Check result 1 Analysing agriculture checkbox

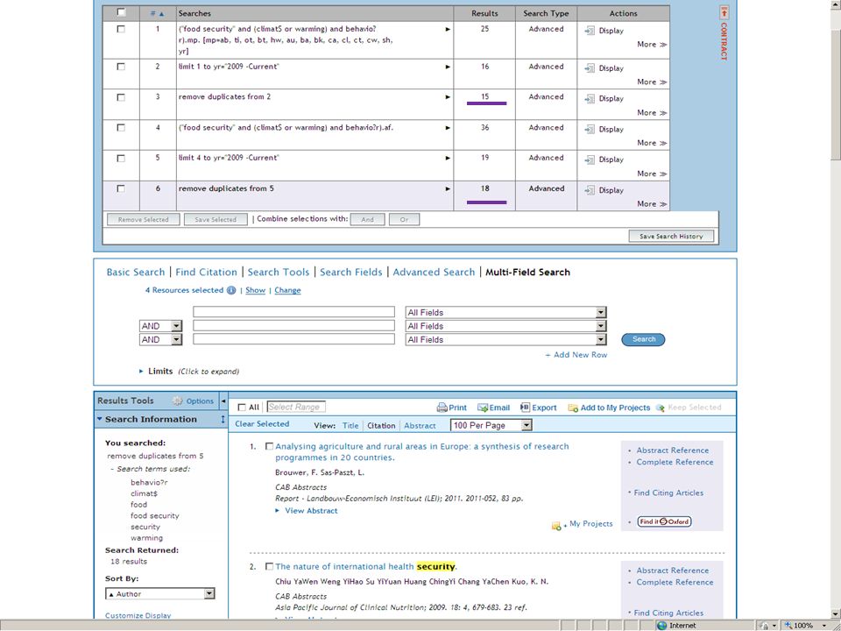click(x=269, y=446)
